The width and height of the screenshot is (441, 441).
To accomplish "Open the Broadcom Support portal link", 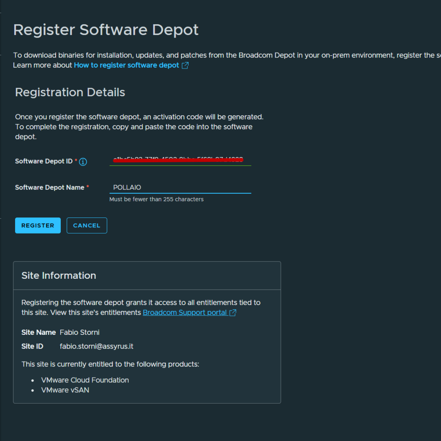I will tap(185, 313).
